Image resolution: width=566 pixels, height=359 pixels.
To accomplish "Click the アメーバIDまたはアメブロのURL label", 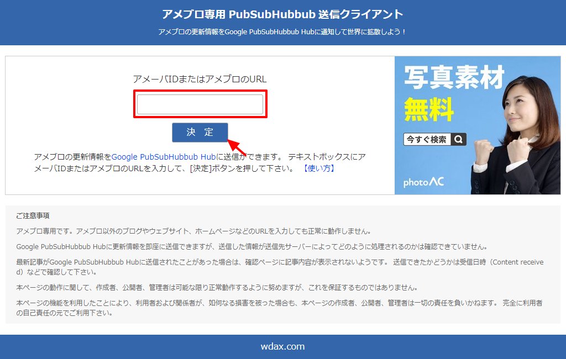I will 200,80.
